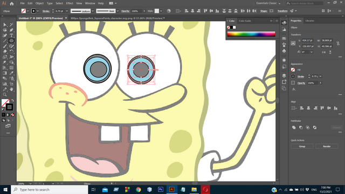
Task: Select the Pen tool
Action: point(11,30)
